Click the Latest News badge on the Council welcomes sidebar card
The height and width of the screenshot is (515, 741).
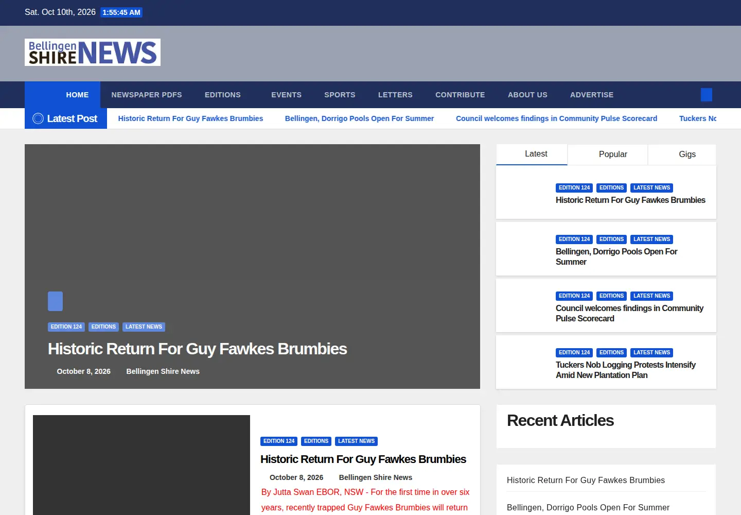(651, 296)
